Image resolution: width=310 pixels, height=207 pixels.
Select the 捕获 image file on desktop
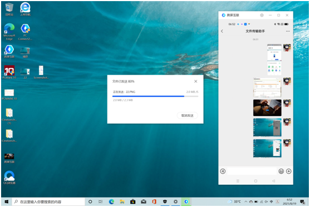(x=25, y=52)
